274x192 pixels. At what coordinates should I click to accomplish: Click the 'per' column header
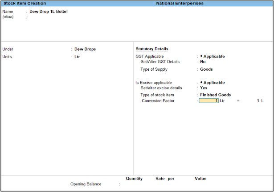(x=171, y=179)
